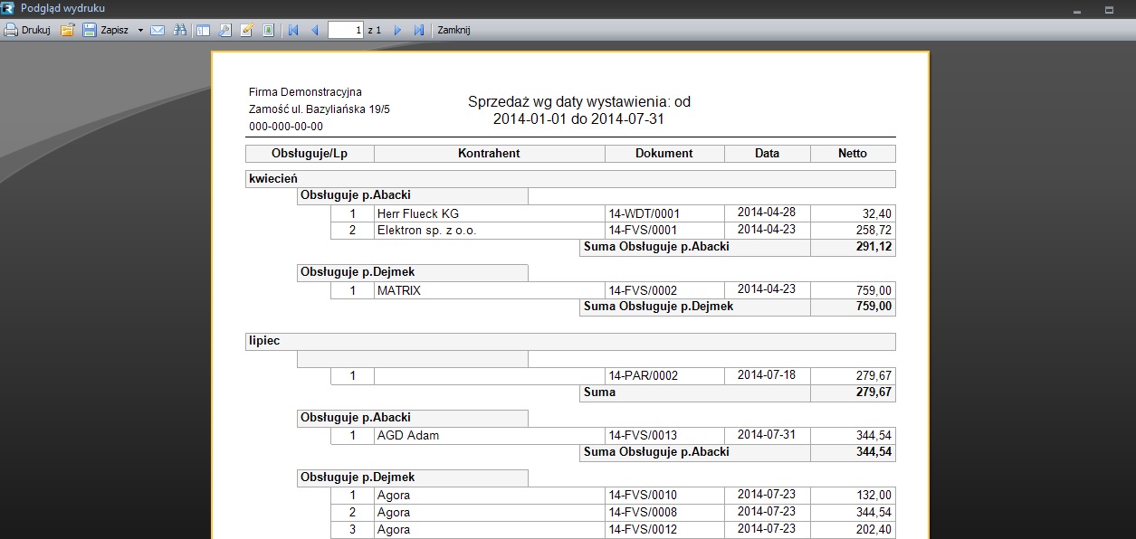The height and width of the screenshot is (539, 1136).
Task: Jump to the last page arrow
Action: pyautogui.click(x=419, y=30)
